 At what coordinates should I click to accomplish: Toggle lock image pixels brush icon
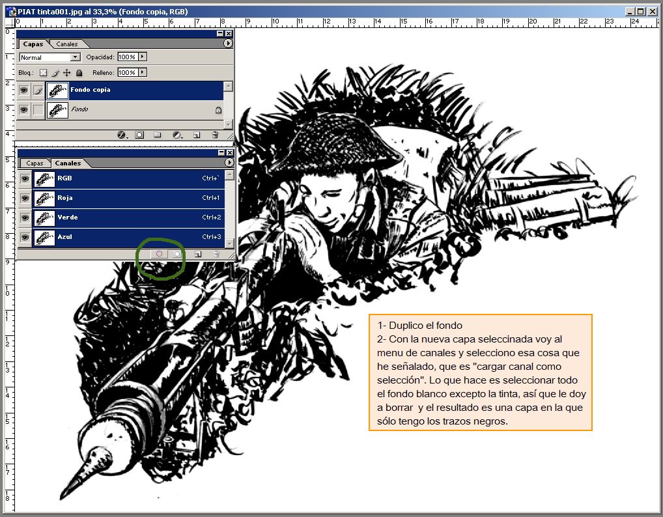pos(55,73)
